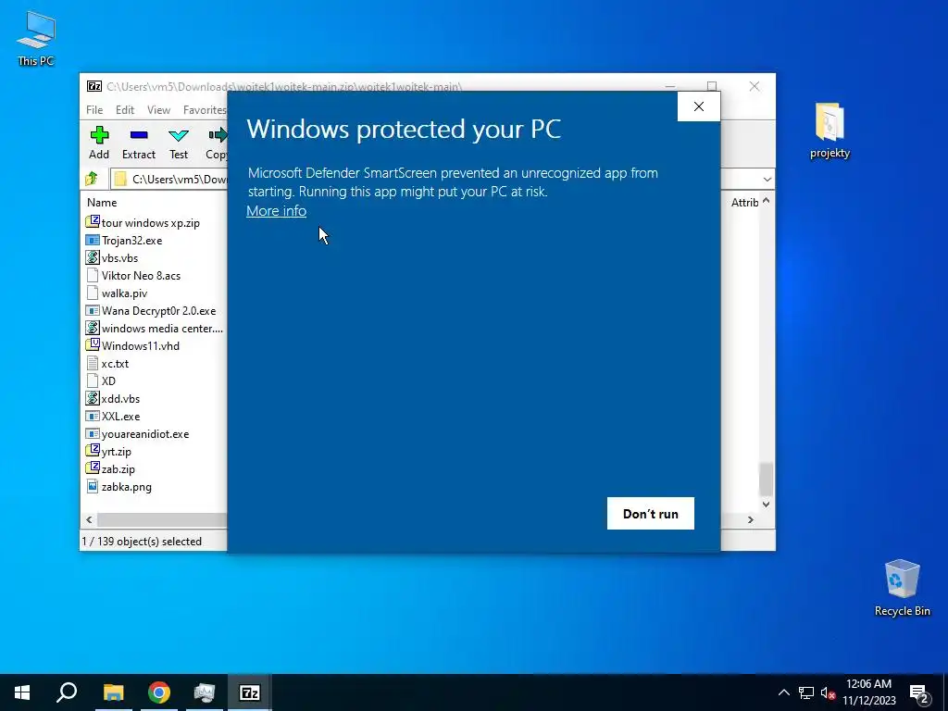The width and height of the screenshot is (948, 711).
Task: Open the Edit menu in 7-Zip
Action: coord(125,110)
